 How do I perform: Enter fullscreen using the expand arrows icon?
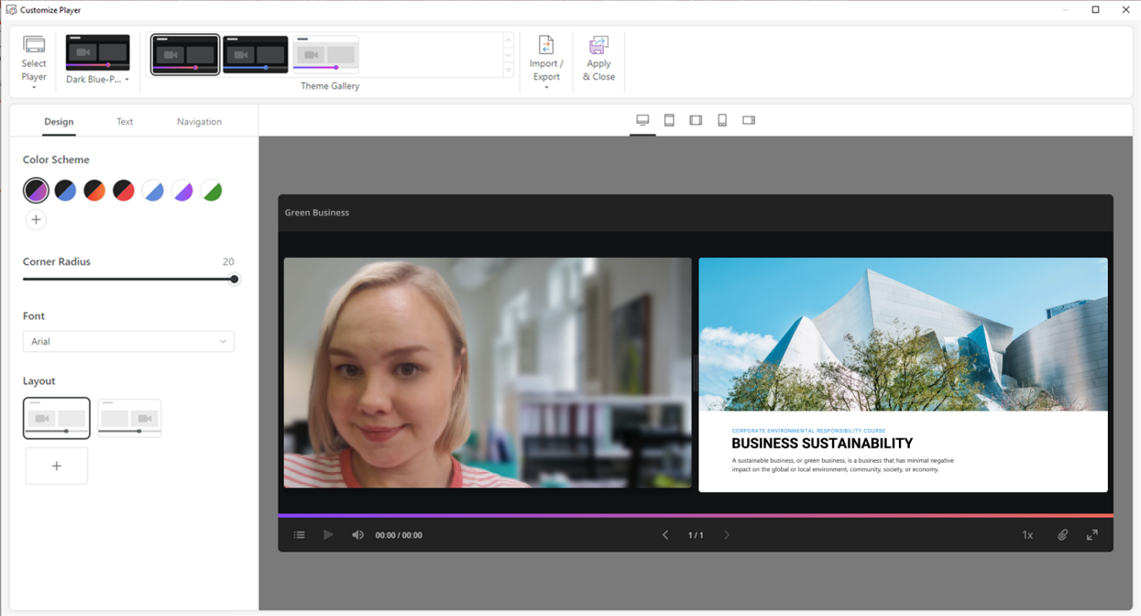1092,534
